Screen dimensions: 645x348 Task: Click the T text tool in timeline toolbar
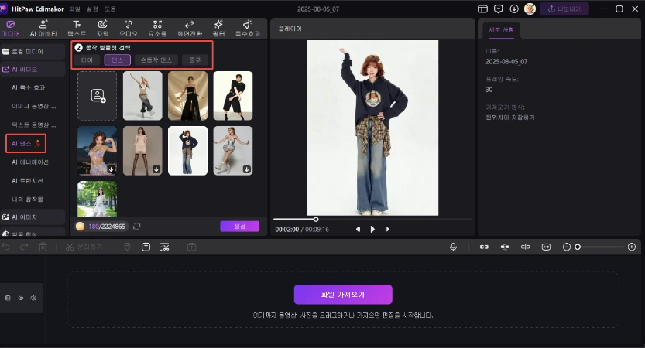146,247
